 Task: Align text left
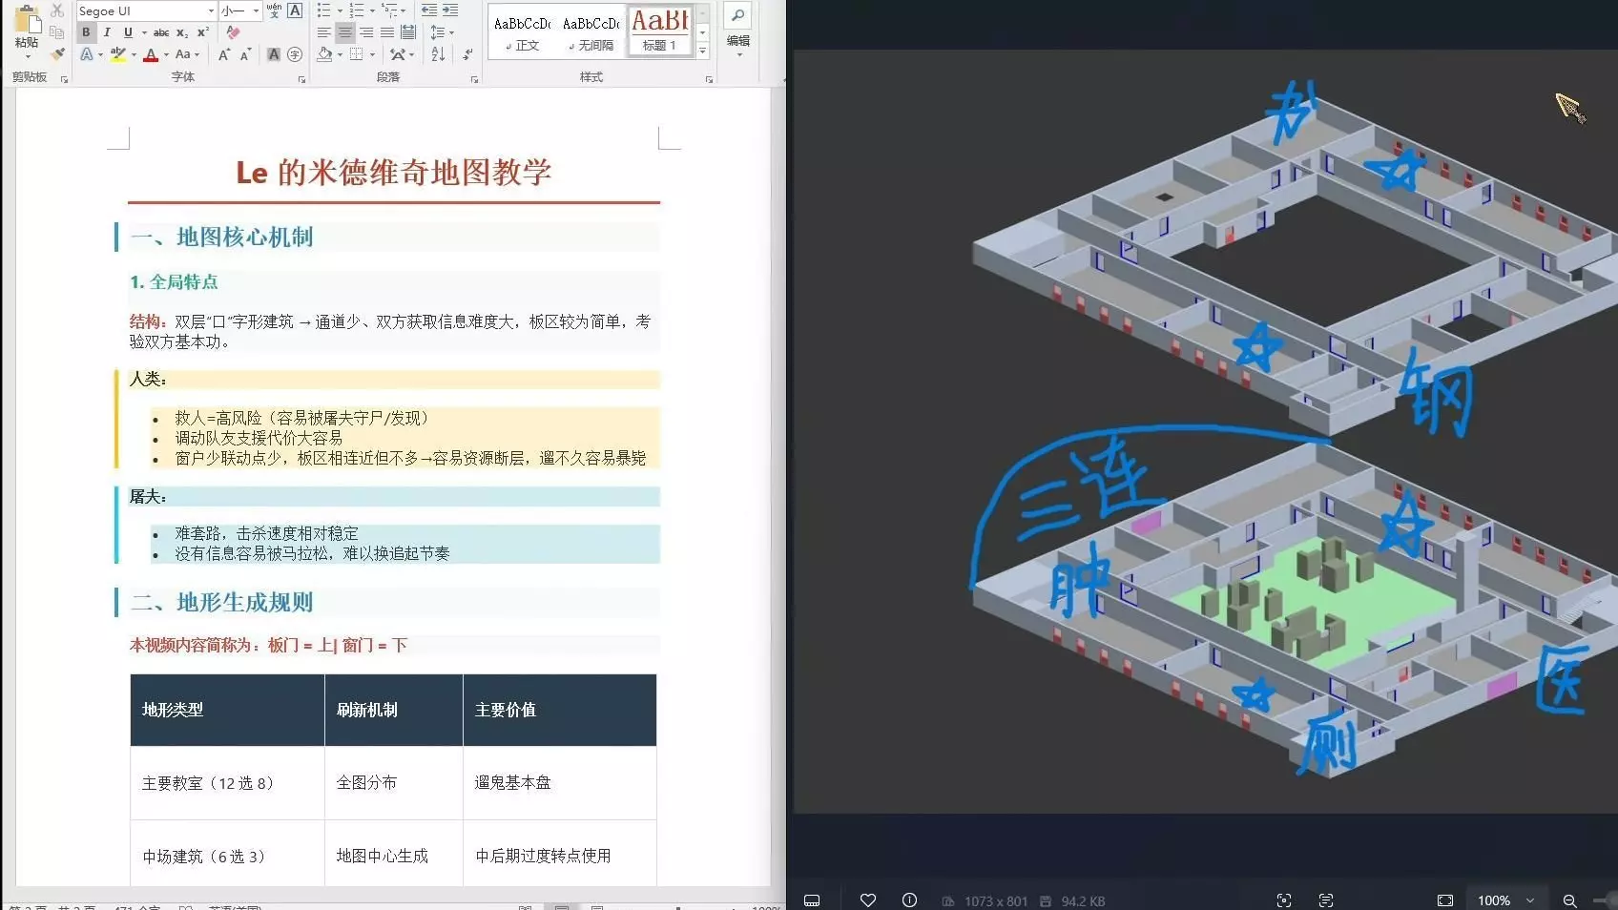324,32
